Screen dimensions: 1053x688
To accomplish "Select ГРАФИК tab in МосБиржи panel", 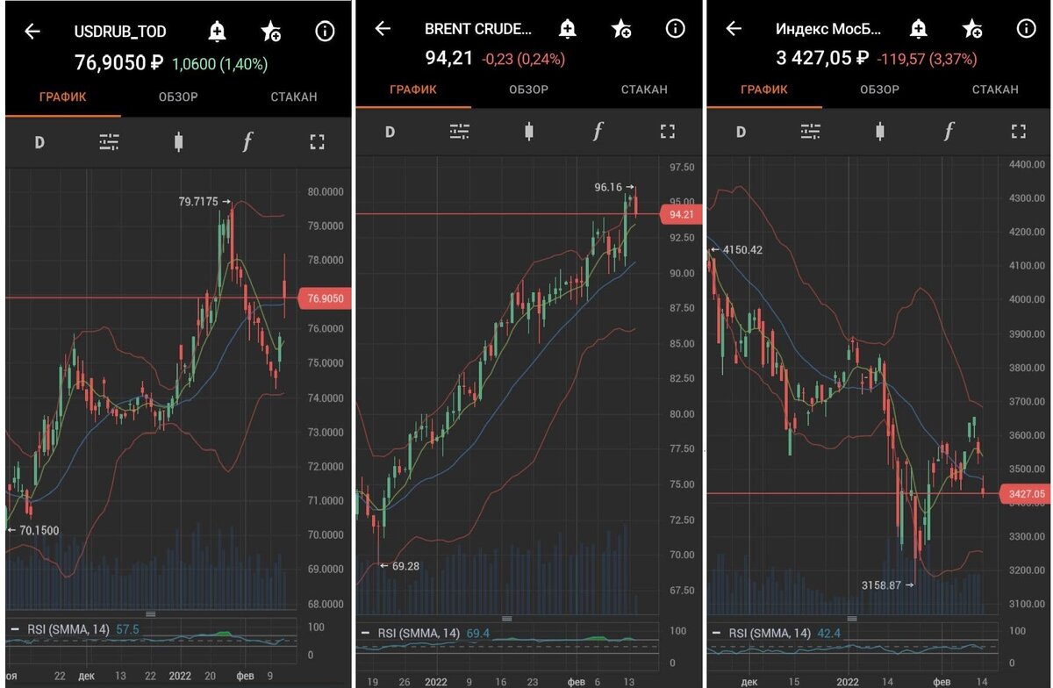I will (x=764, y=90).
